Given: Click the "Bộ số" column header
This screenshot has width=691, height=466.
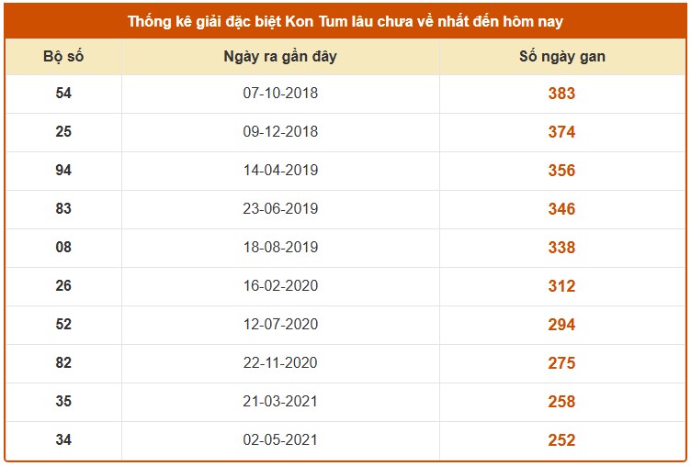Looking at the screenshot, I should (x=63, y=57).
